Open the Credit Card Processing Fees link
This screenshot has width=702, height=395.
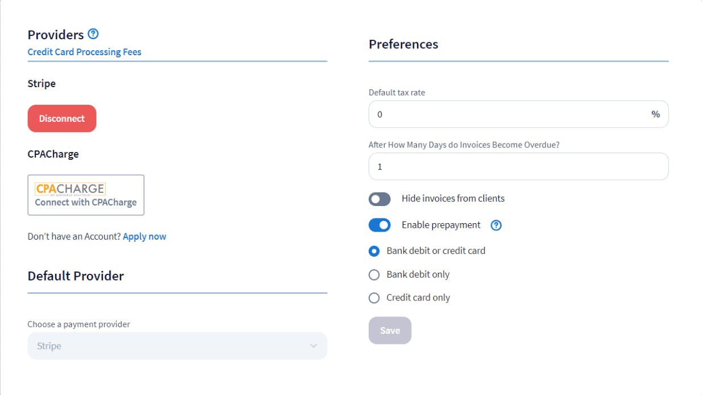[84, 52]
